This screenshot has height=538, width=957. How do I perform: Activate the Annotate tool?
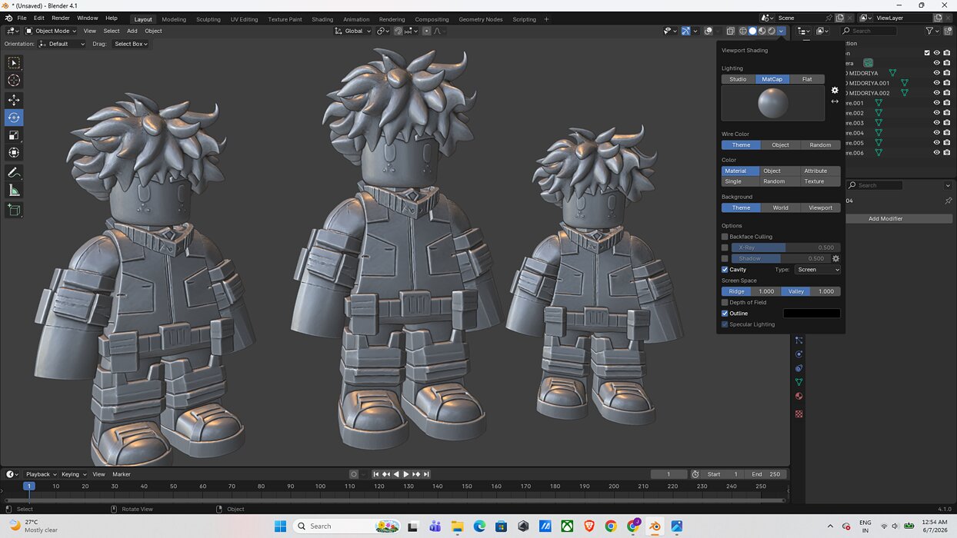pyautogui.click(x=14, y=172)
